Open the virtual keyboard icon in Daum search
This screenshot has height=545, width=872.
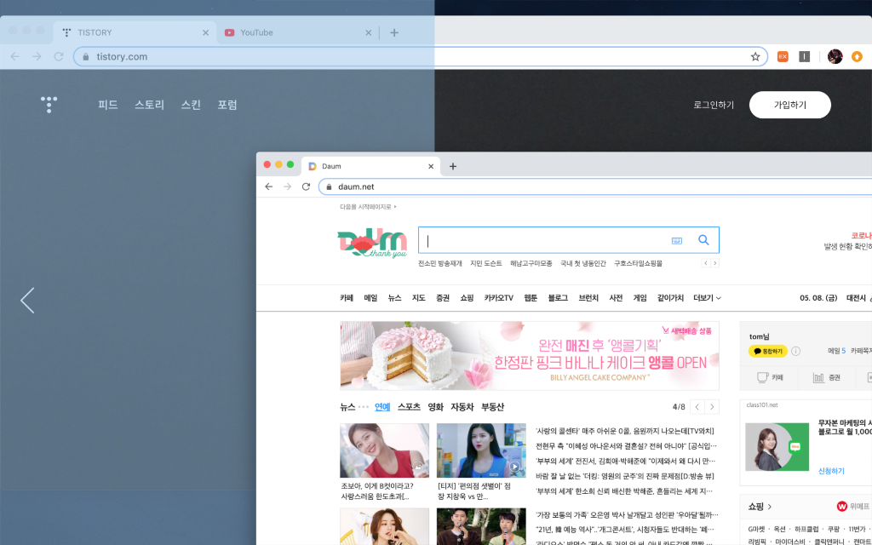(677, 240)
